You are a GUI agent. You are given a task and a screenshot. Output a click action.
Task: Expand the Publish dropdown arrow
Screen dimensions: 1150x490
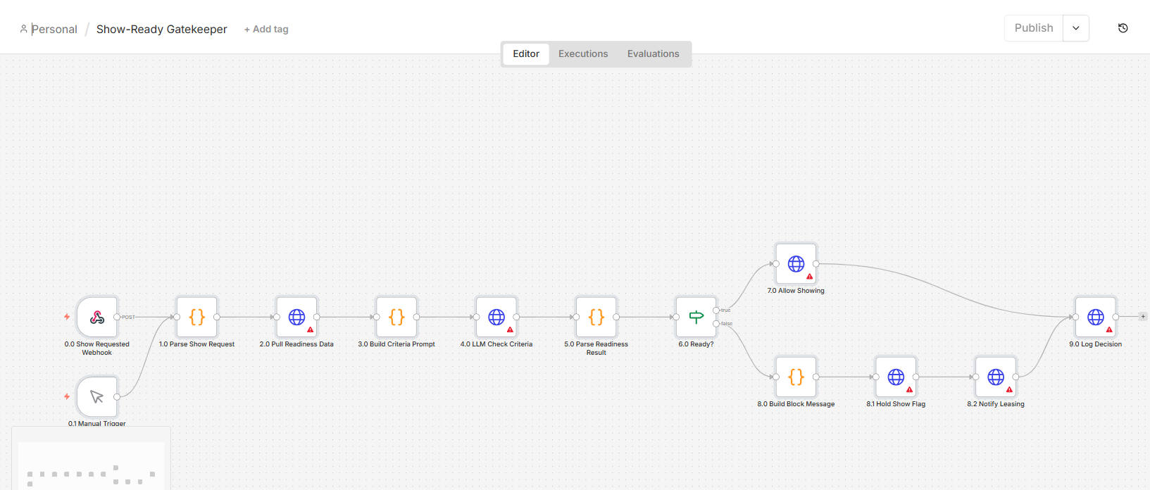tap(1076, 28)
